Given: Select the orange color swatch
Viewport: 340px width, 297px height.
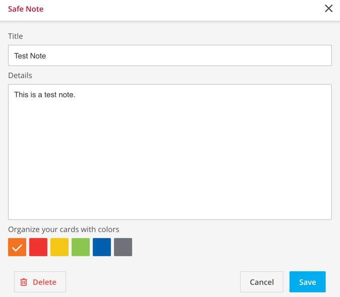Looking at the screenshot, I should tap(17, 247).
